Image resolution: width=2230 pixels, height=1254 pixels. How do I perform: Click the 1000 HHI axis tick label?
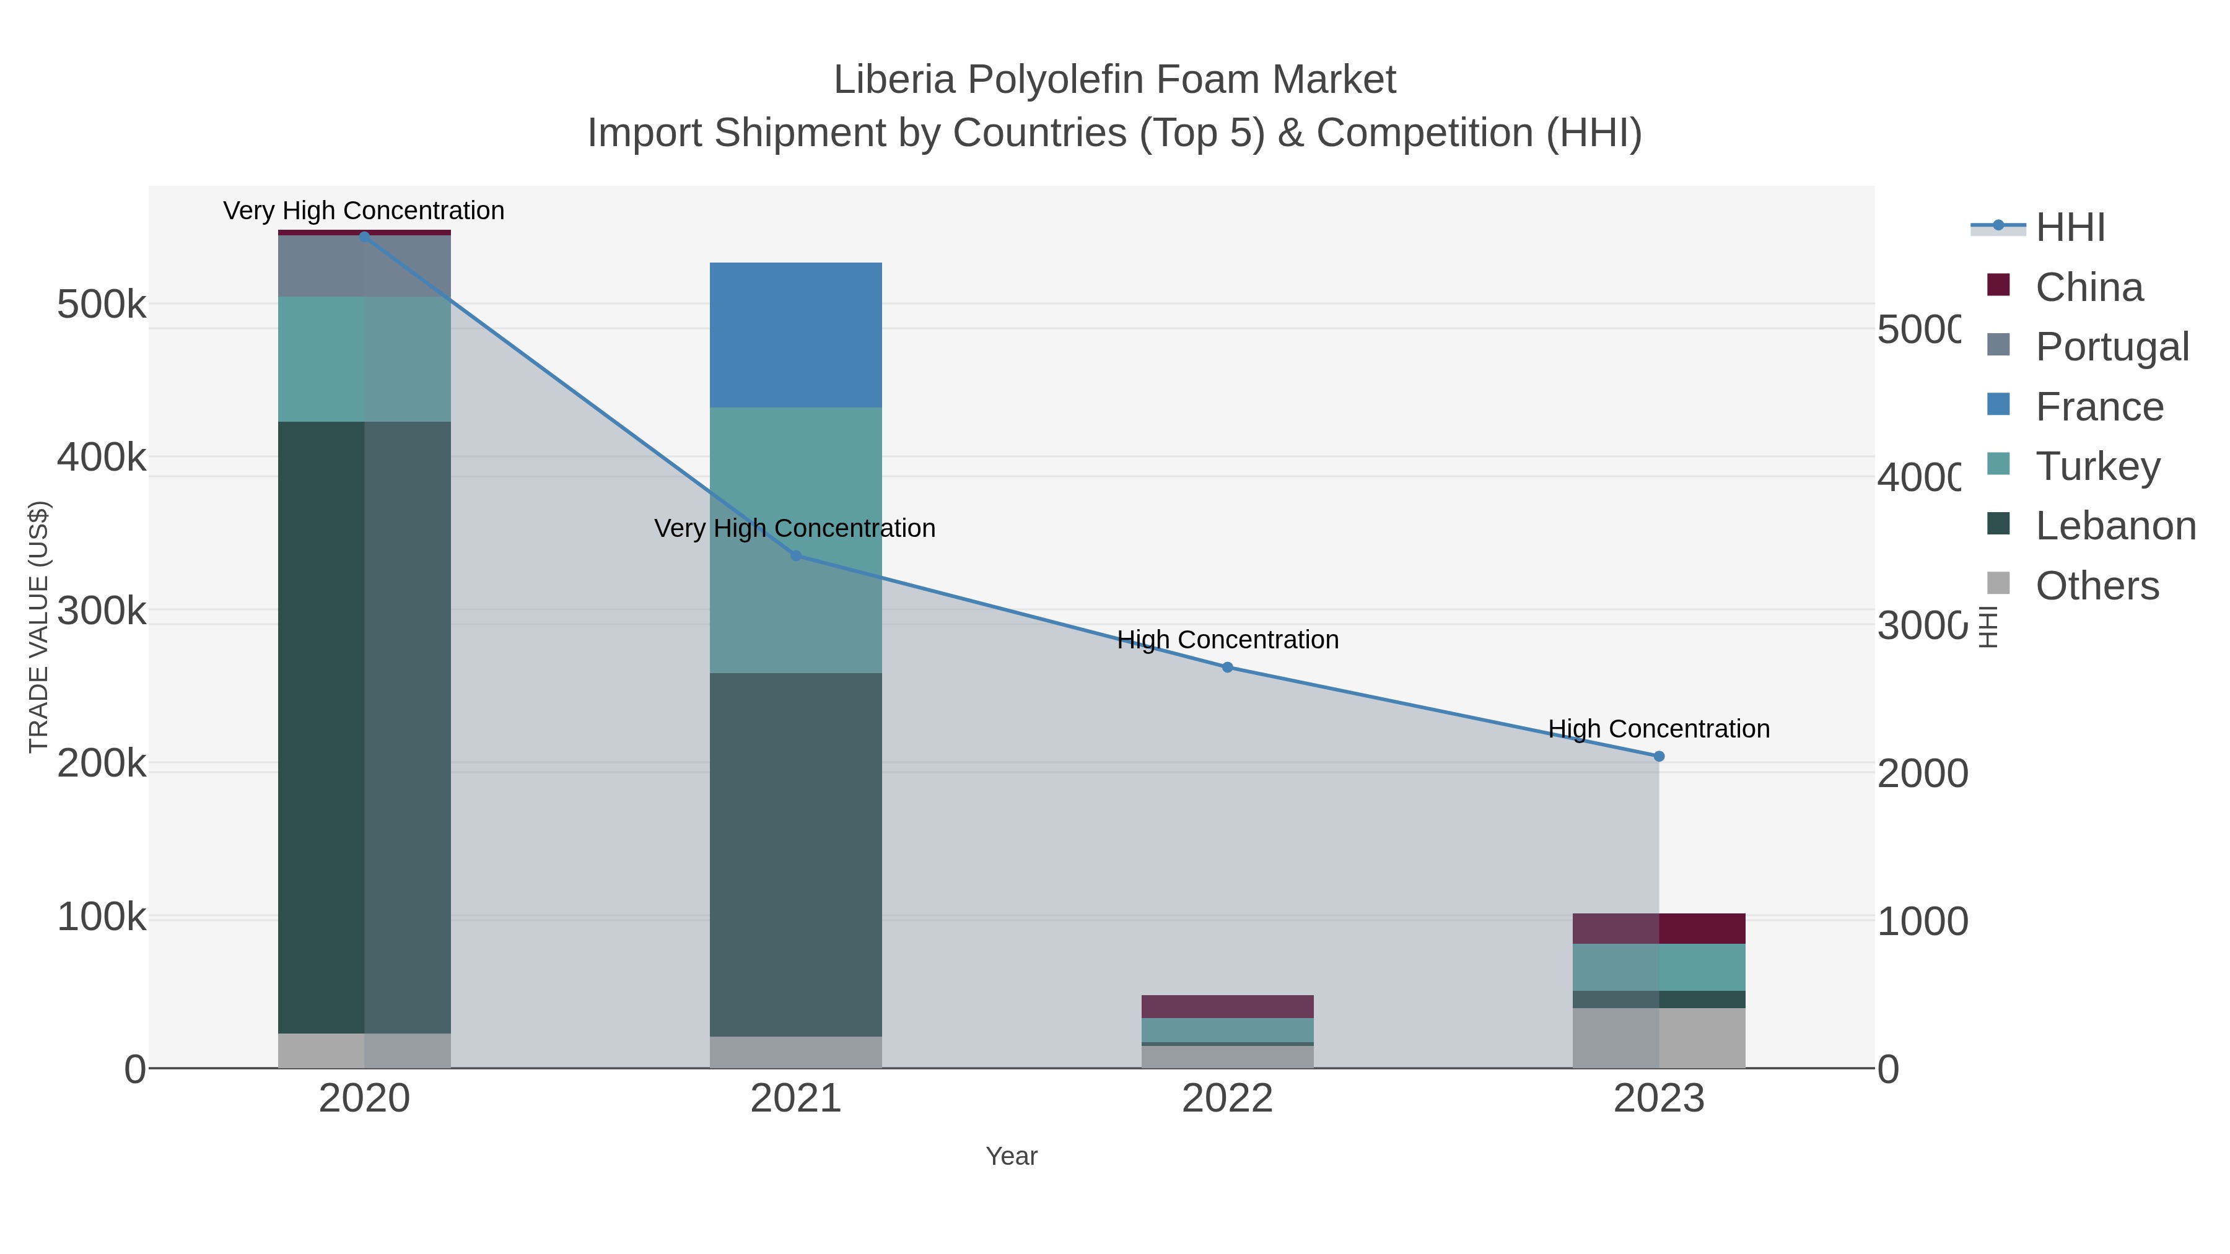click(x=1923, y=921)
